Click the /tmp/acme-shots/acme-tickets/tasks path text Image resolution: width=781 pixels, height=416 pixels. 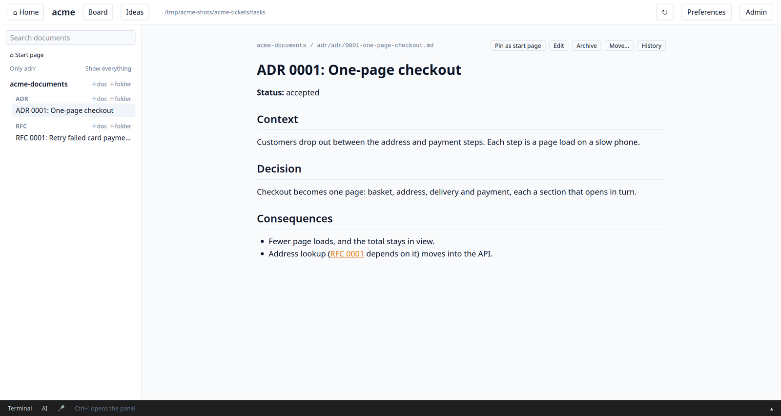click(215, 12)
